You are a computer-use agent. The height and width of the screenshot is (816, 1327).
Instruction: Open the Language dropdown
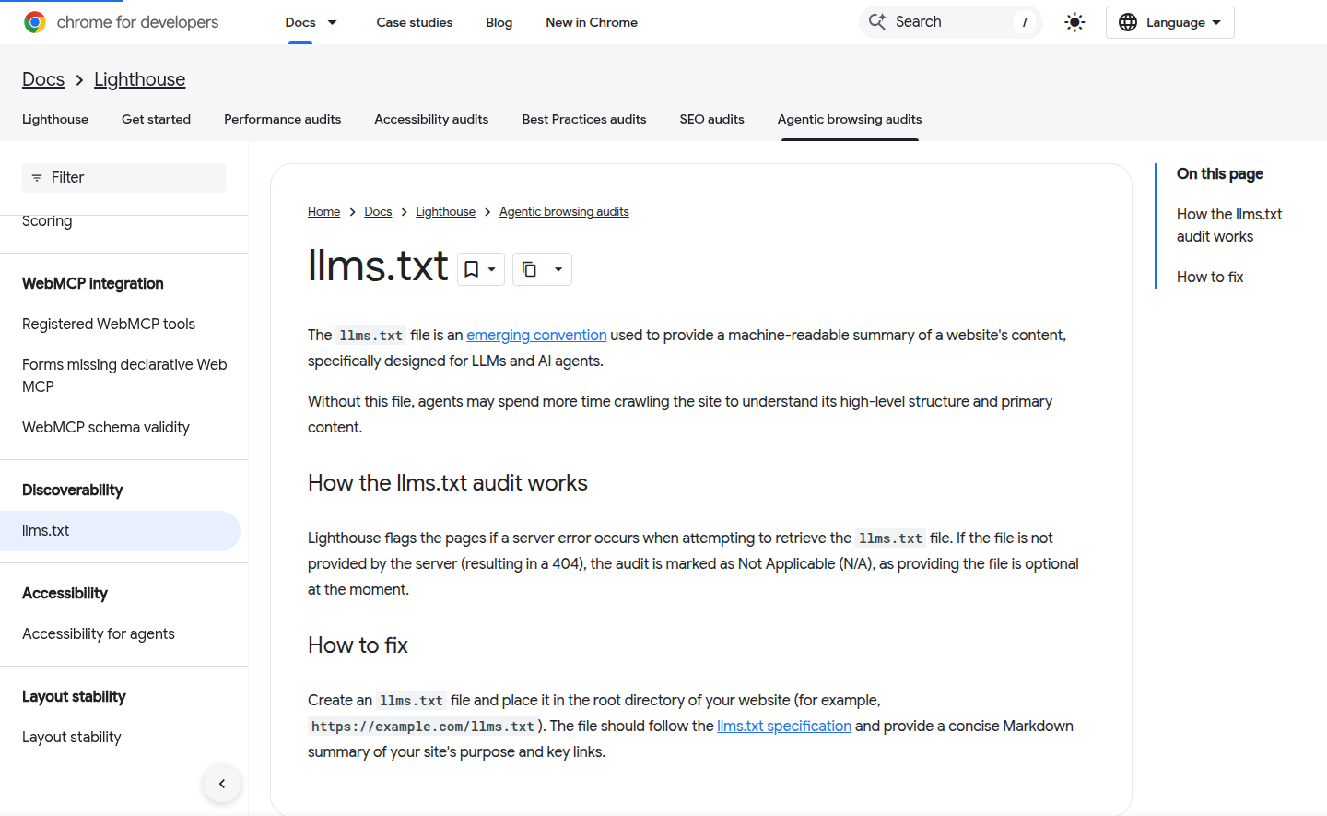pos(1169,22)
